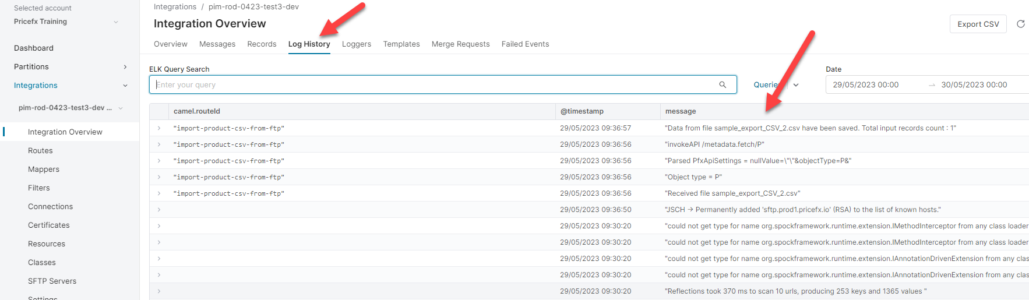The height and width of the screenshot is (300, 1029).
Task: Expand the 'Object type = P' log row
Action: pos(158,177)
